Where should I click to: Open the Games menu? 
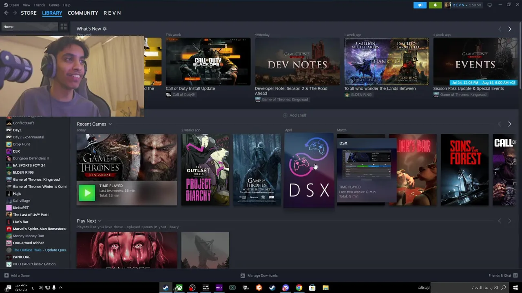click(54, 5)
